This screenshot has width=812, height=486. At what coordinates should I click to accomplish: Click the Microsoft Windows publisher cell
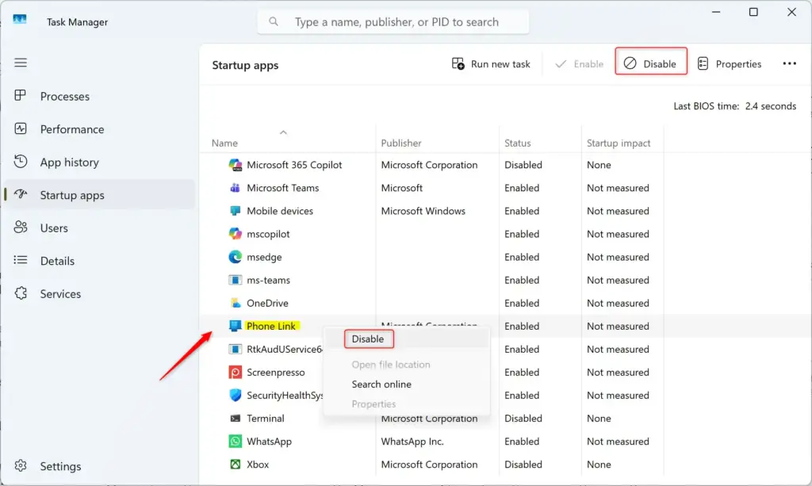point(423,211)
